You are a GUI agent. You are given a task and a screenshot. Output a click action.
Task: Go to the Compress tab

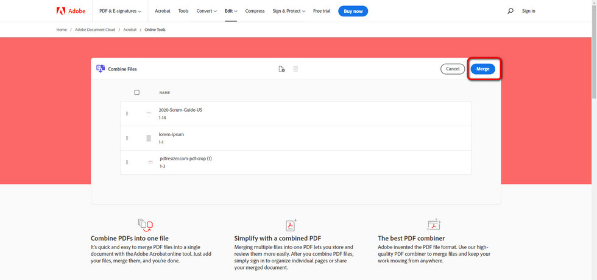255,11
